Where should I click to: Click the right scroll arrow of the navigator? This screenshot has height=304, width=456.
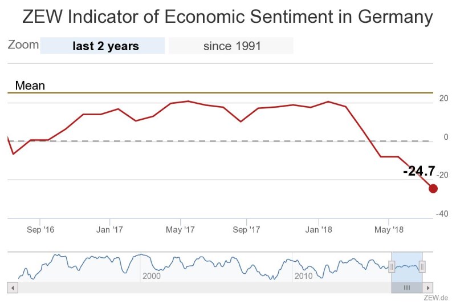[429, 288]
